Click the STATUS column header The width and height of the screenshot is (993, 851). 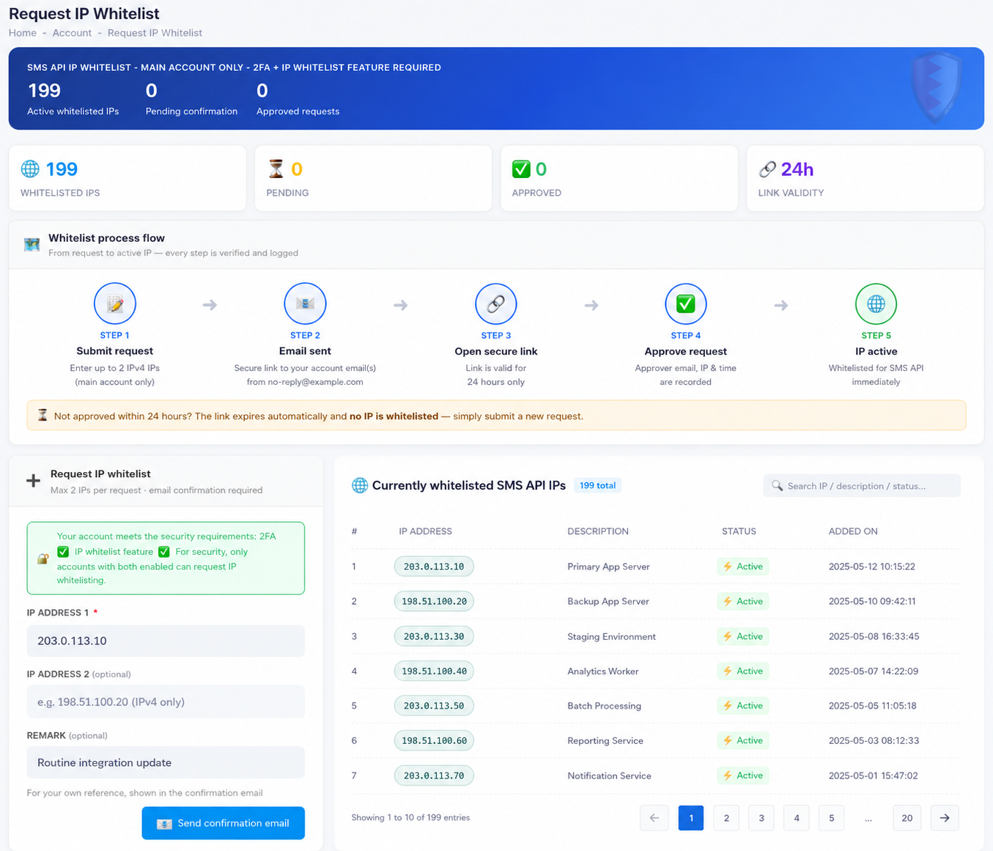pyautogui.click(x=739, y=531)
